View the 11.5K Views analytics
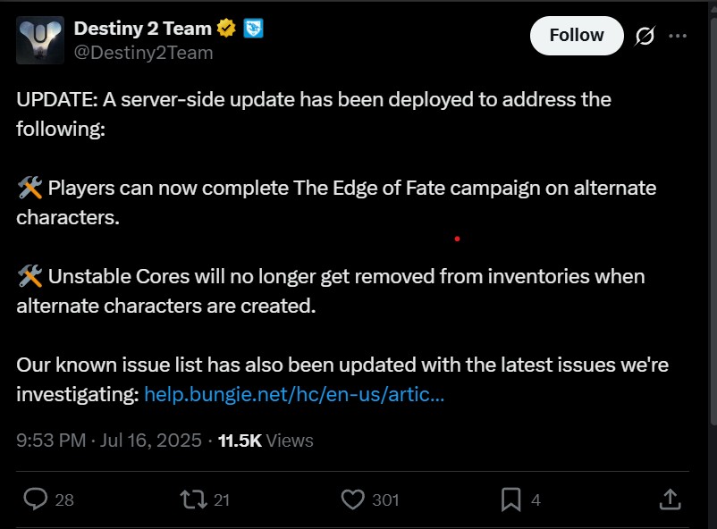The height and width of the screenshot is (529, 717). click(x=266, y=441)
